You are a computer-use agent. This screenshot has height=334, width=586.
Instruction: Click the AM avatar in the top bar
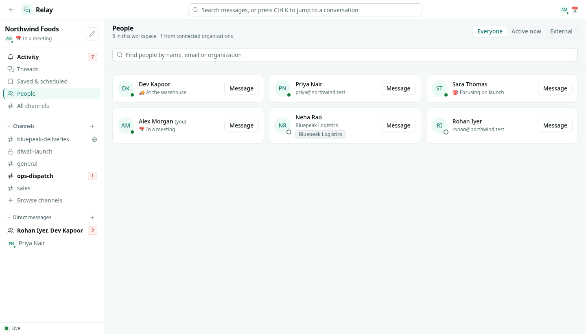click(x=564, y=10)
